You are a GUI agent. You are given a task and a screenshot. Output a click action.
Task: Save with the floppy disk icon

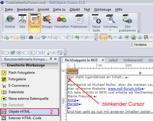(x=23, y=37)
